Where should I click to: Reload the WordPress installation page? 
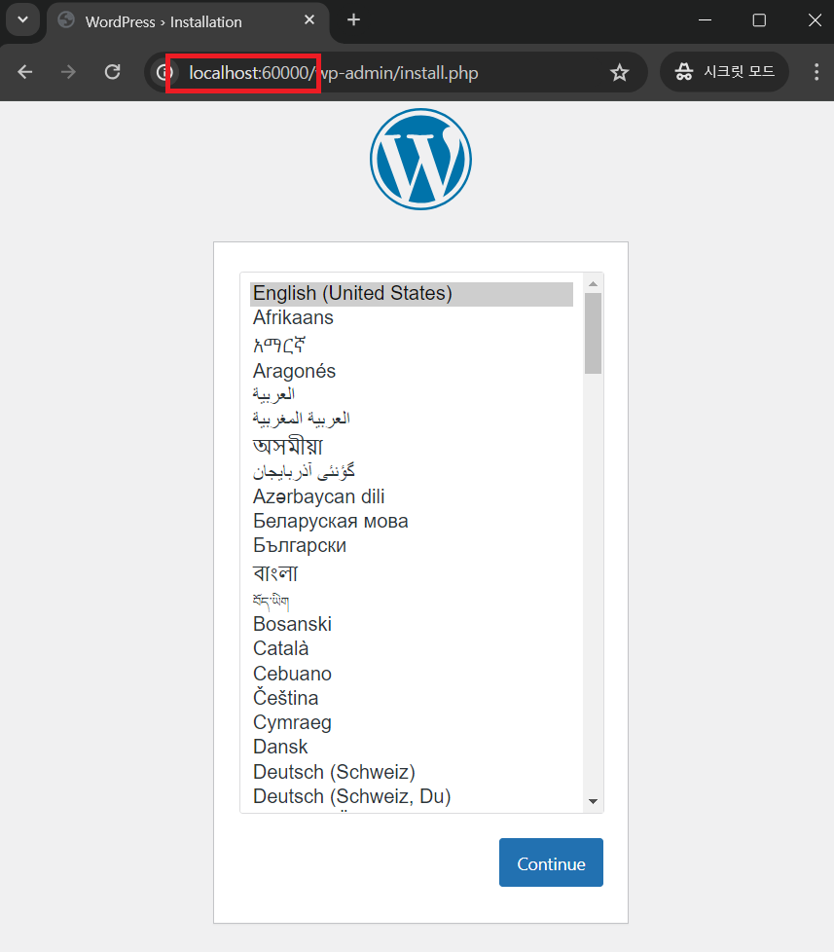coord(112,72)
